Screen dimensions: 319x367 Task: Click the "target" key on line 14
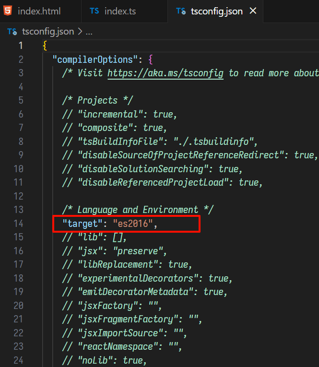tap(83, 224)
